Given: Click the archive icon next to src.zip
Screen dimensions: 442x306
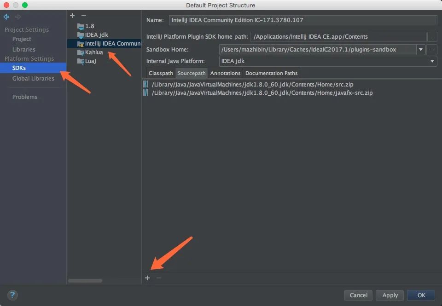Looking at the screenshot, I should click(x=146, y=84).
